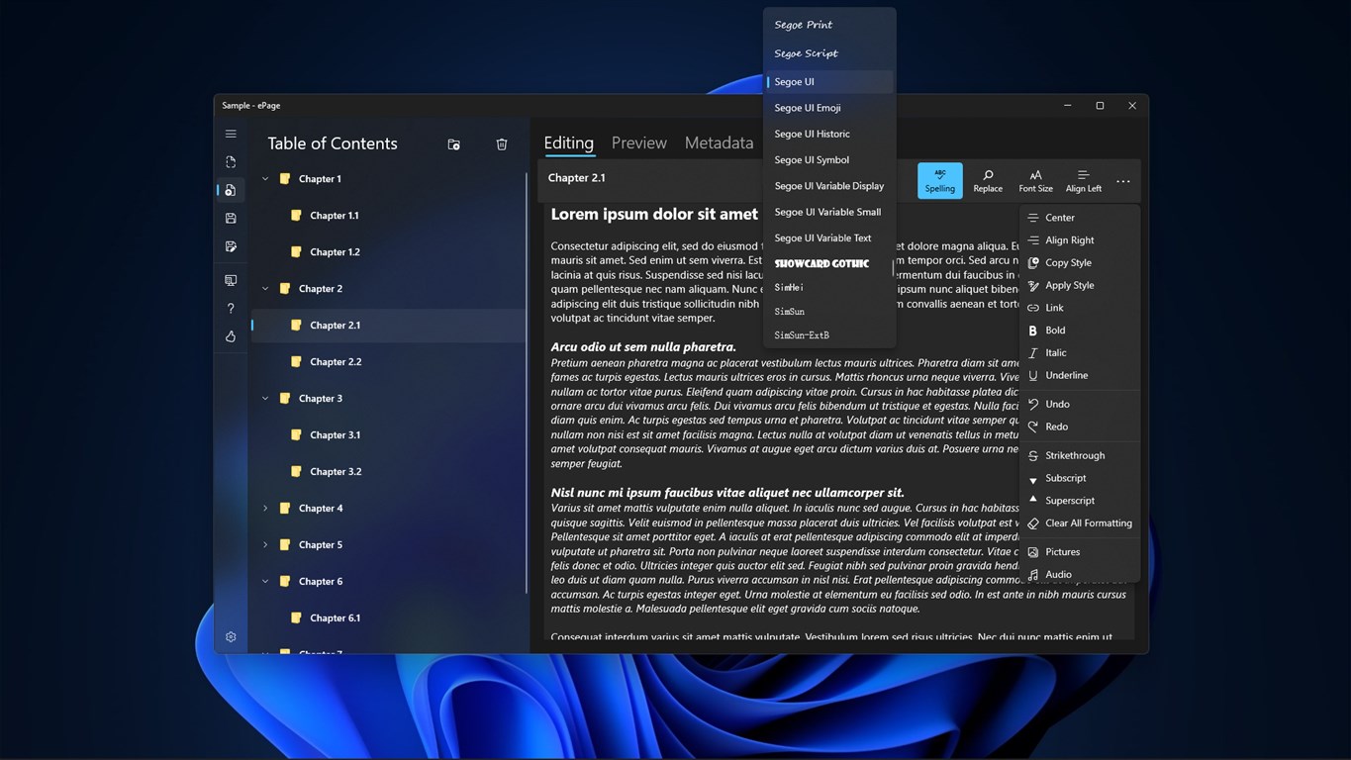Collapse the Chapter 3 tree node

265,399
